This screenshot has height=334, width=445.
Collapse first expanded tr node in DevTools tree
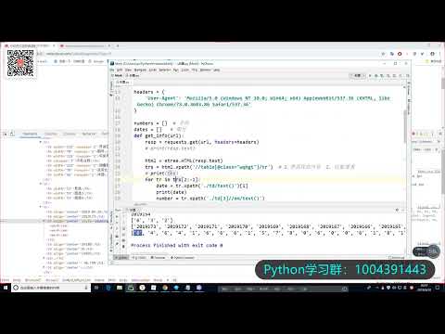point(41,142)
